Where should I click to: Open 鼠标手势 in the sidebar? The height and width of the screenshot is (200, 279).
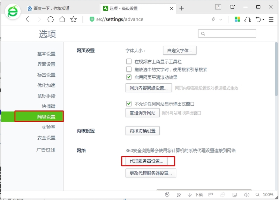[x=46, y=95]
